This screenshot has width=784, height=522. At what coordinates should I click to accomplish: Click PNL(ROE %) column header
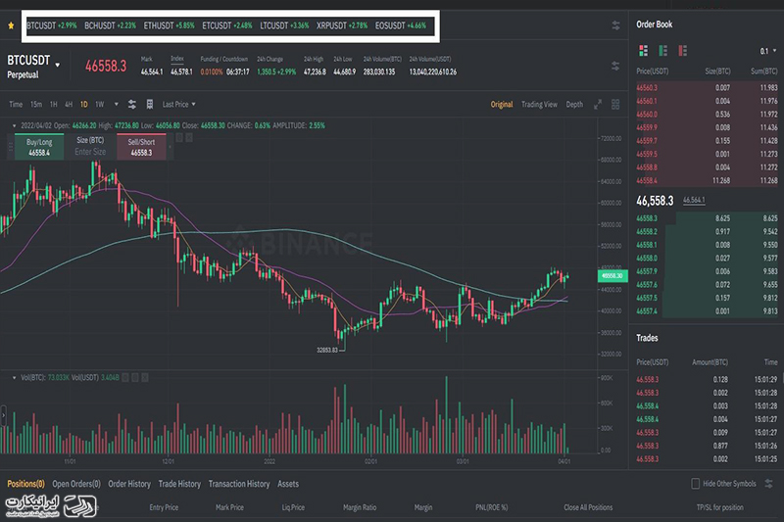[x=491, y=507]
